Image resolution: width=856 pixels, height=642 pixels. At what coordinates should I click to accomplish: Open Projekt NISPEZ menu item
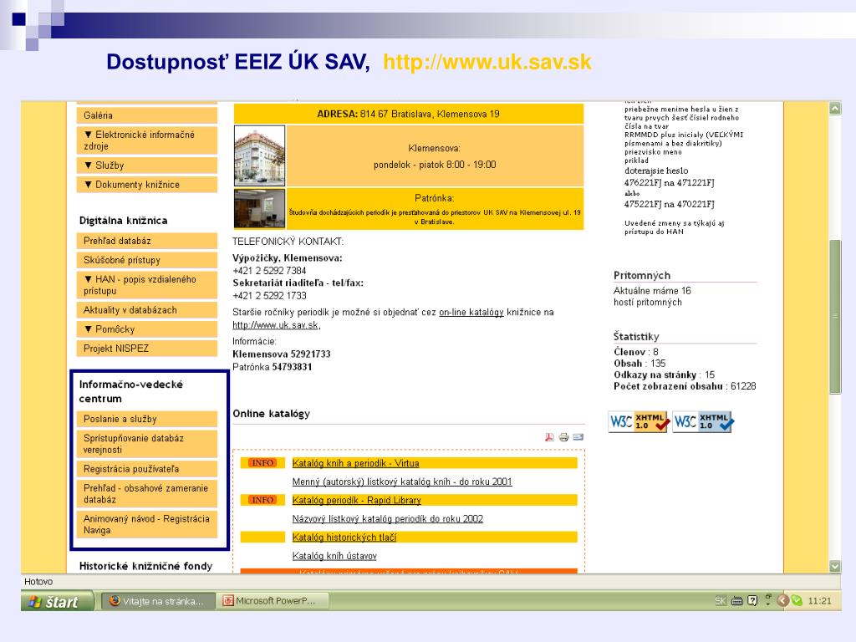[147, 349]
